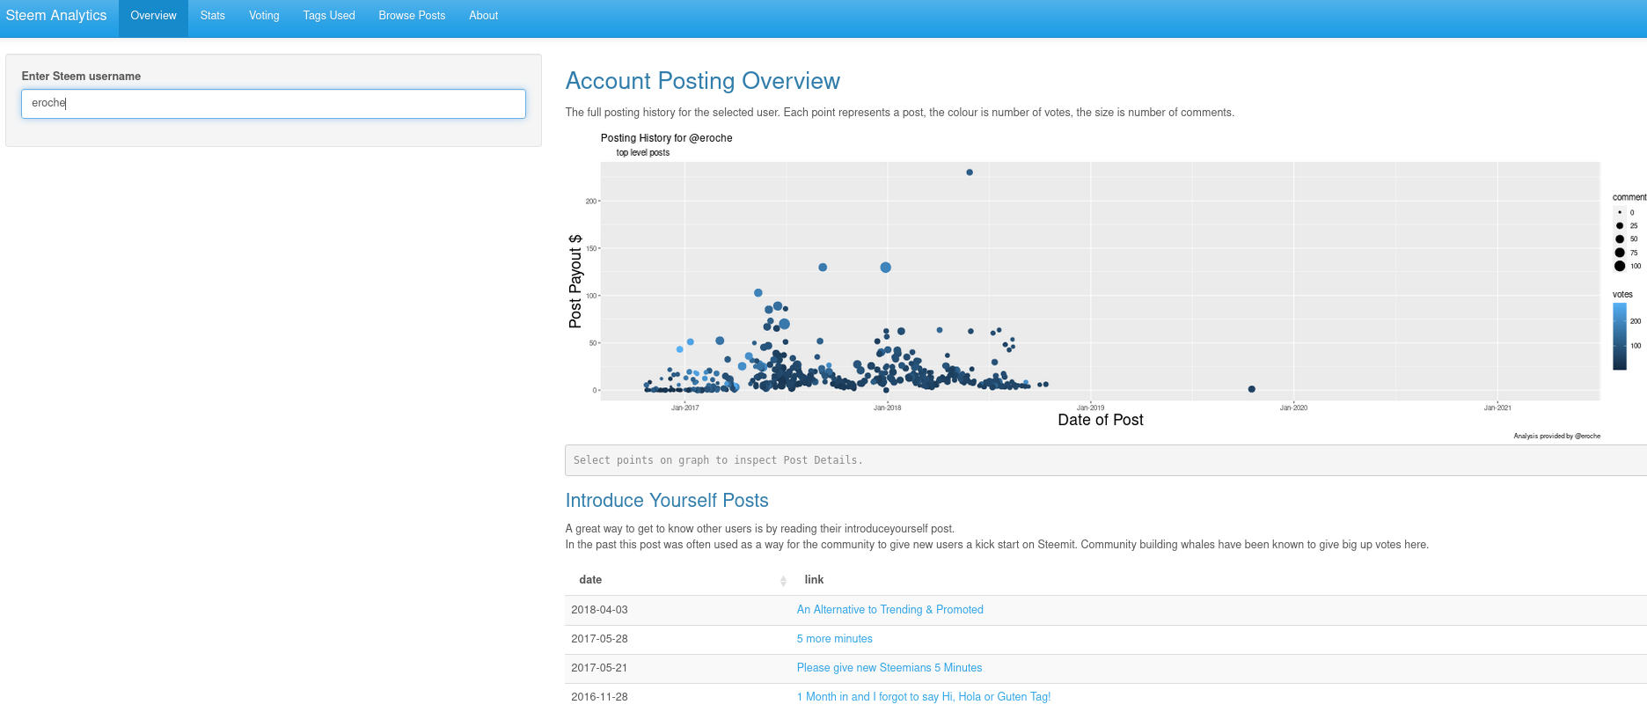Sort the table by the date header
The height and width of the screenshot is (712, 1647).
[x=590, y=580]
